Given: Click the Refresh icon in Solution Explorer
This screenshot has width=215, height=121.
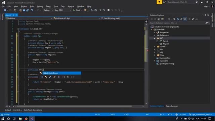Looking at the screenshot, I should pos(178,19).
